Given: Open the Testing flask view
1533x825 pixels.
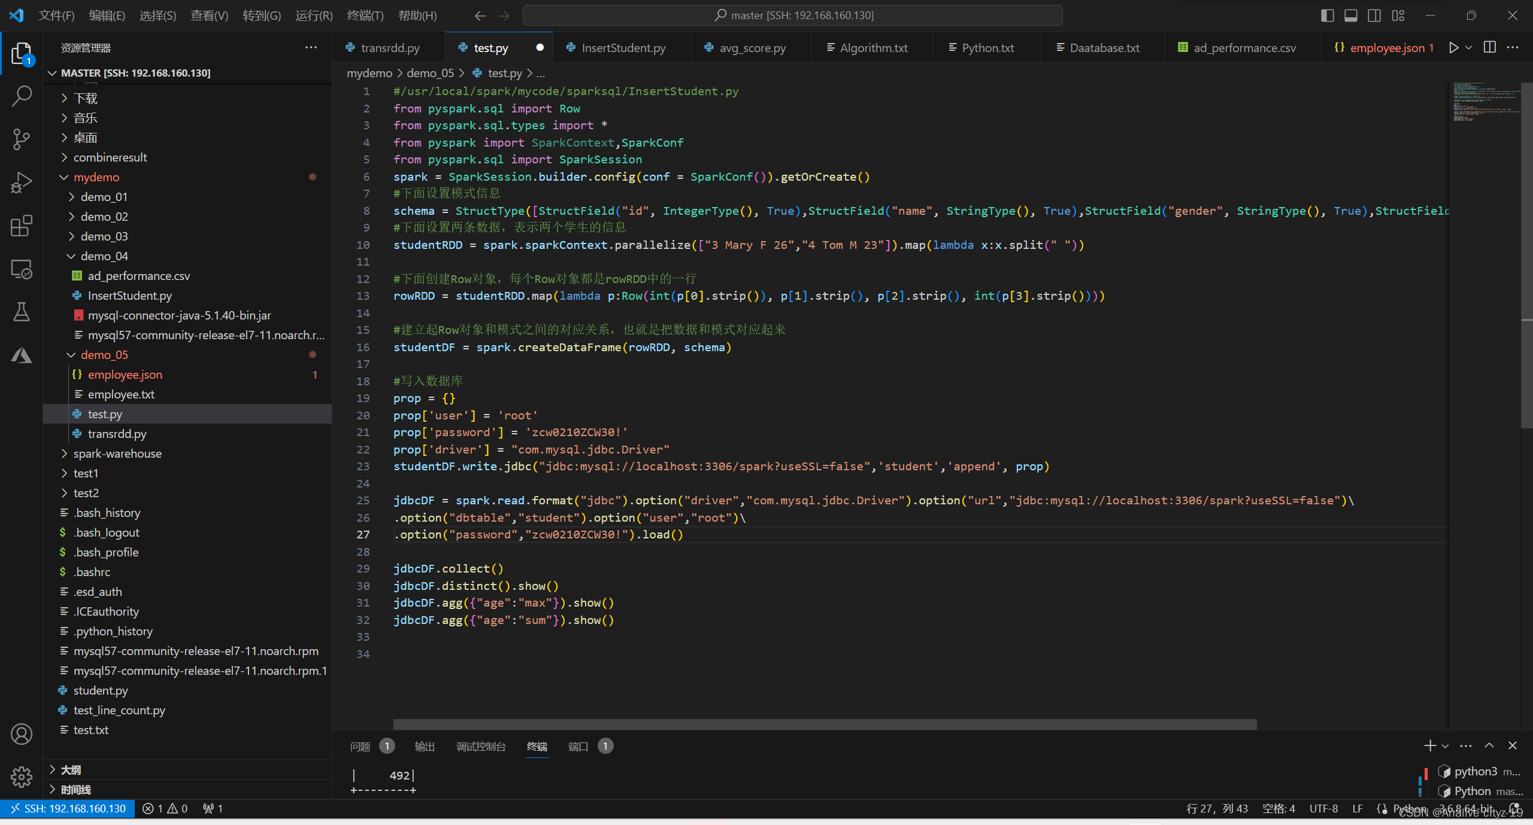Looking at the screenshot, I should pos(22,312).
